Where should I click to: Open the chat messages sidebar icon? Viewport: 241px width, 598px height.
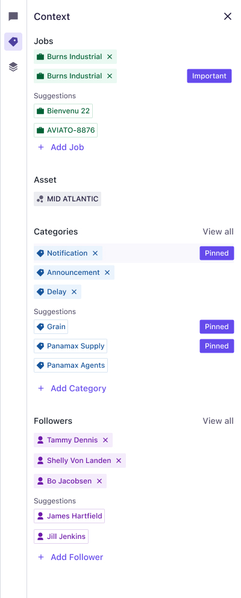pyautogui.click(x=13, y=16)
